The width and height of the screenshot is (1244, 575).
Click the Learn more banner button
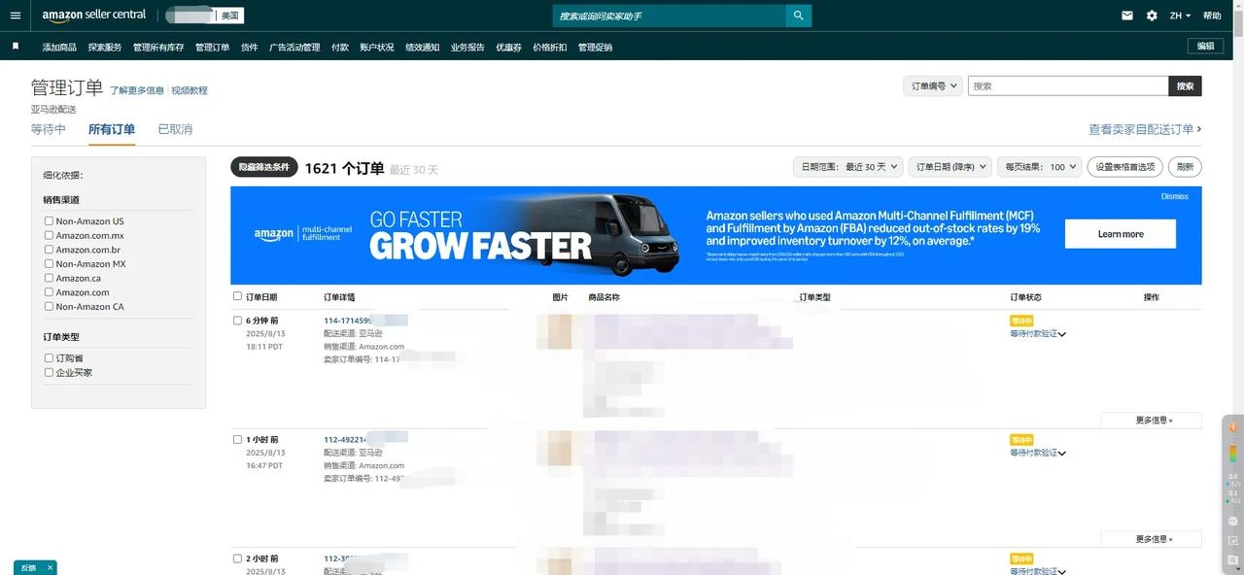pos(1121,234)
